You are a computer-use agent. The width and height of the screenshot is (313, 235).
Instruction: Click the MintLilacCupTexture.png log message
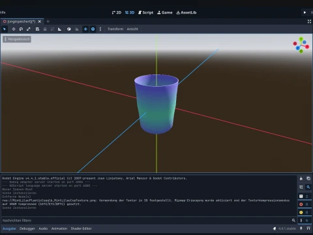click(146, 202)
